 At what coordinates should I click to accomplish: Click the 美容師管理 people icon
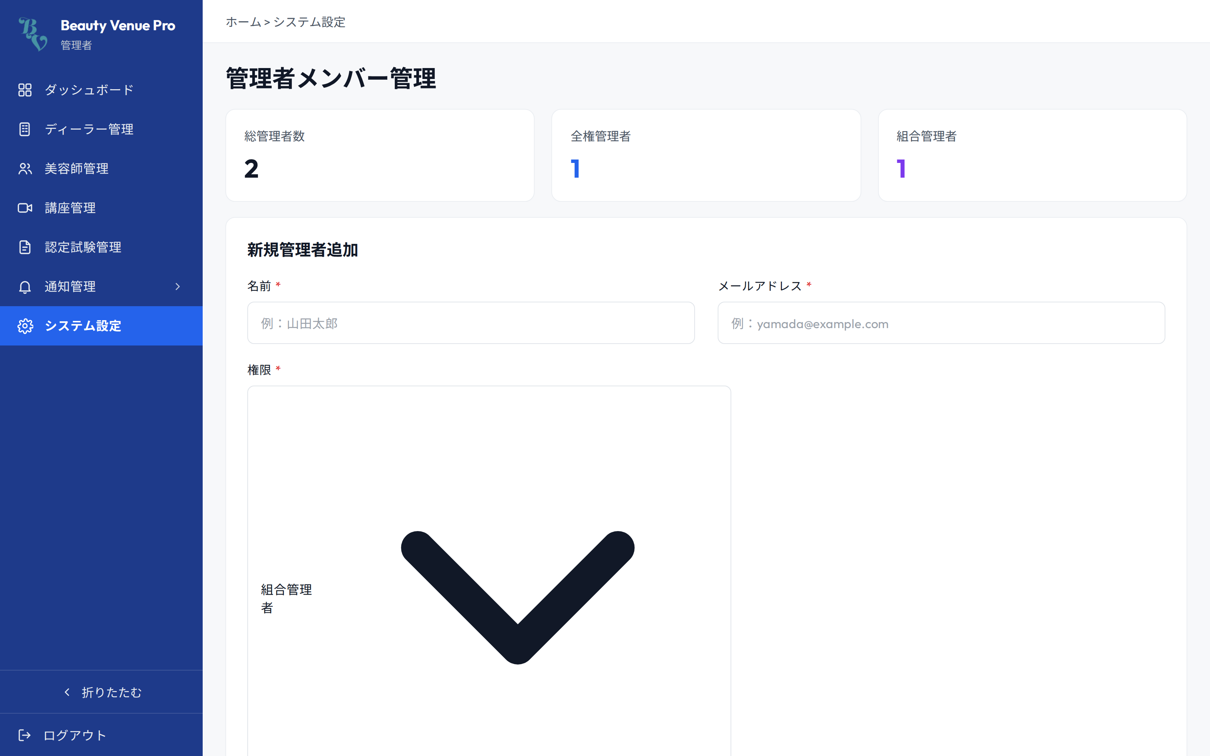click(x=25, y=169)
